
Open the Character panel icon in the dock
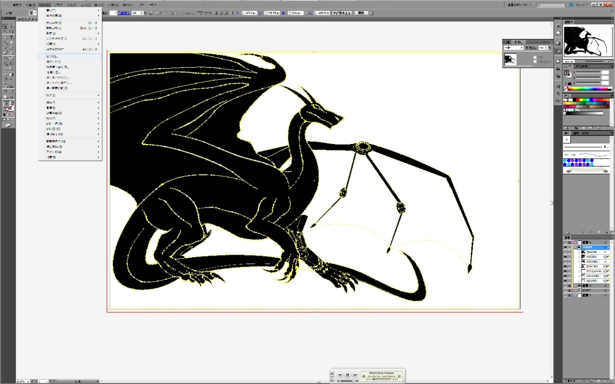(558, 86)
